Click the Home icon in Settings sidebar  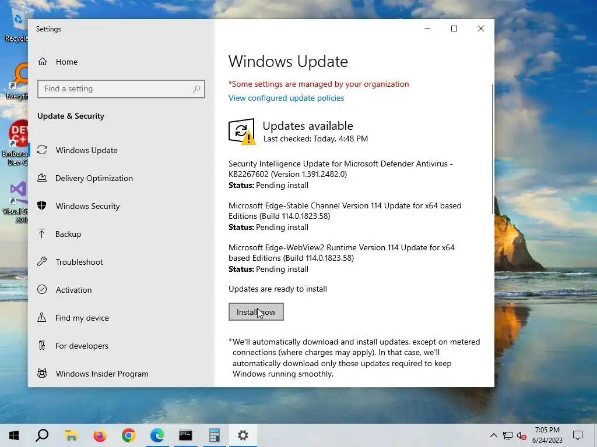coord(42,62)
